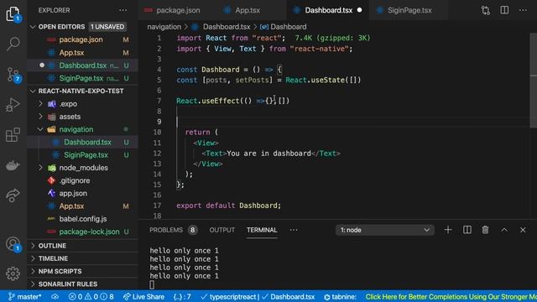The height and width of the screenshot is (302, 537).
Task: Open the Search view in activity bar
Action: click(x=13, y=44)
